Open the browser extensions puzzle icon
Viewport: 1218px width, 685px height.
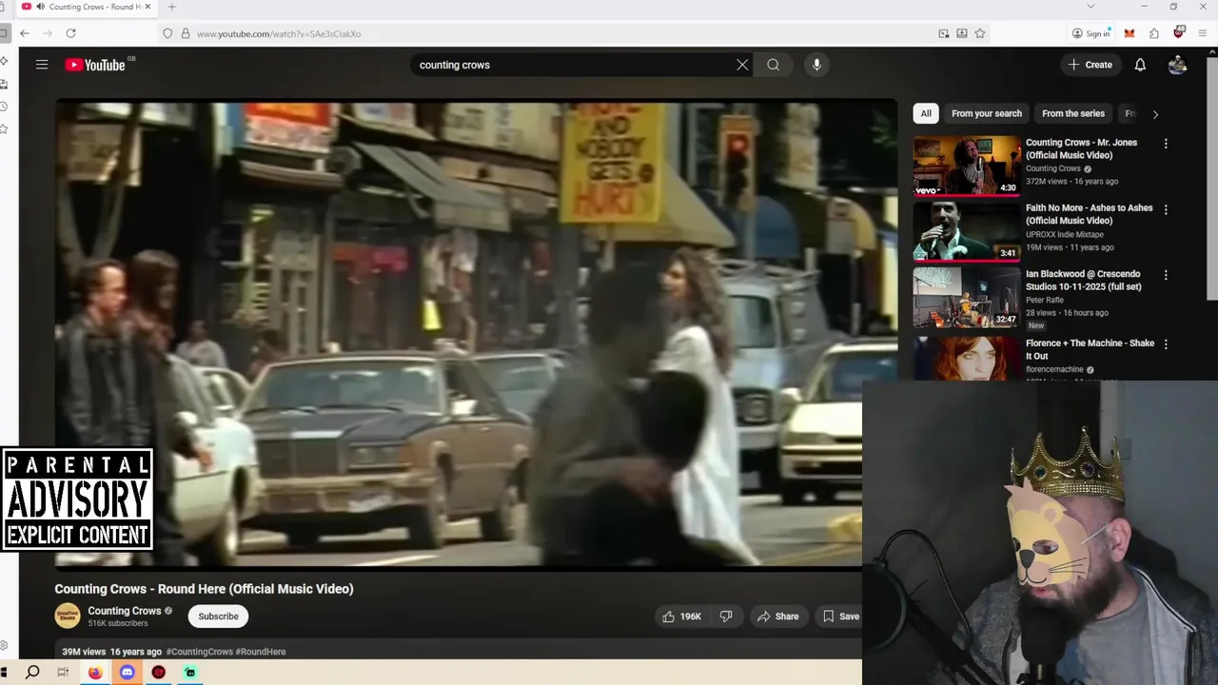[x=1153, y=33]
